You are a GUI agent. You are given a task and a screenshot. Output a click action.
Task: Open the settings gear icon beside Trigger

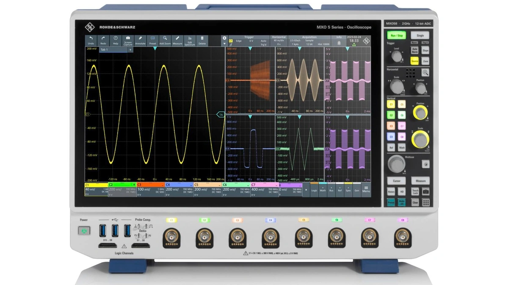tap(224, 38)
